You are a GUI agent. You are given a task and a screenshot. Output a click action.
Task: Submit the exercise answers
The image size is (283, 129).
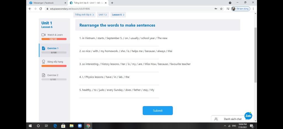[x=158, y=111]
